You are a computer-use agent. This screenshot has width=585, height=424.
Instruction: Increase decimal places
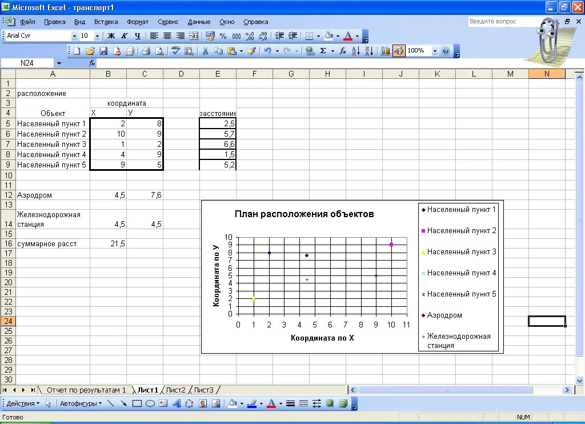click(250, 36)
